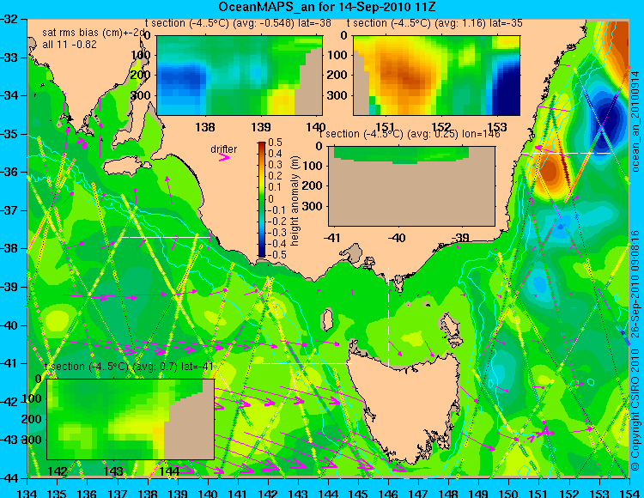Click the '137' longitude axis label
Screen dimensions: 644x498
[118, 493]
